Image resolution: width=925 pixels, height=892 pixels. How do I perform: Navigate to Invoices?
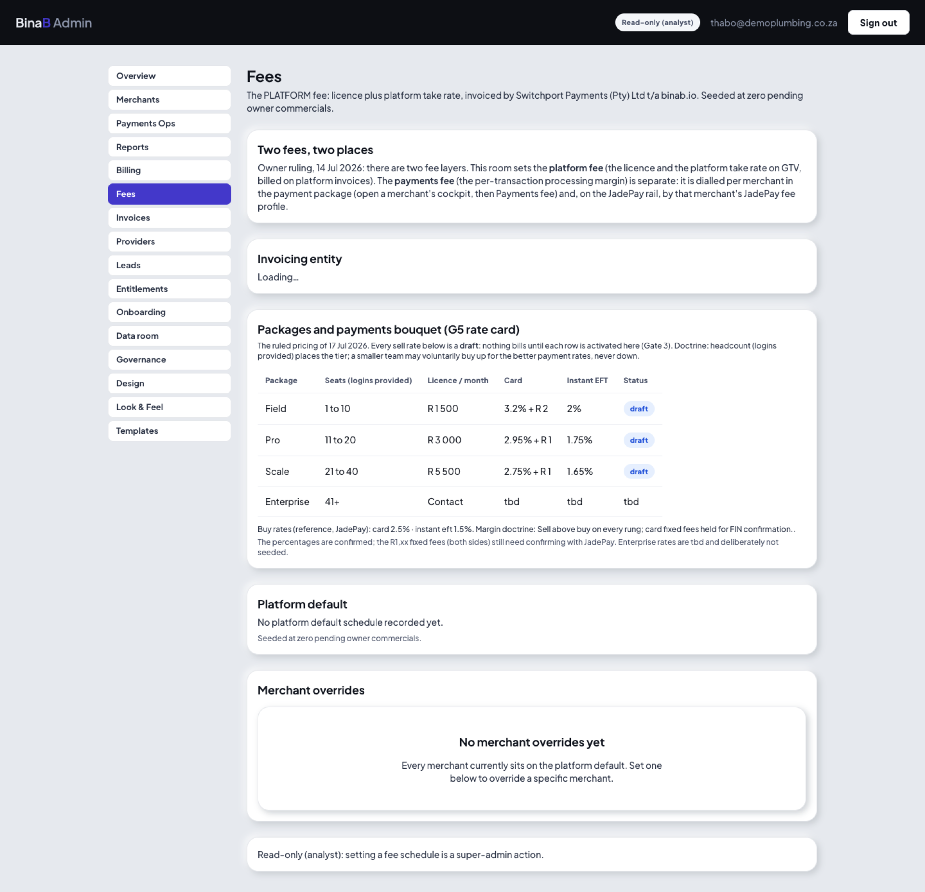pos(169,218)
